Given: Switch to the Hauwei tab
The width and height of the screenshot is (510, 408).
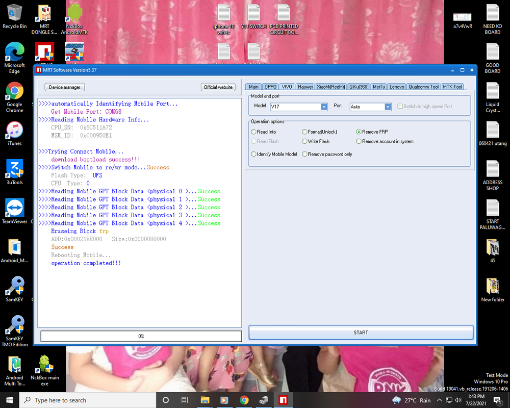Looking at the screenshot, I should click(x=305, y=87).
